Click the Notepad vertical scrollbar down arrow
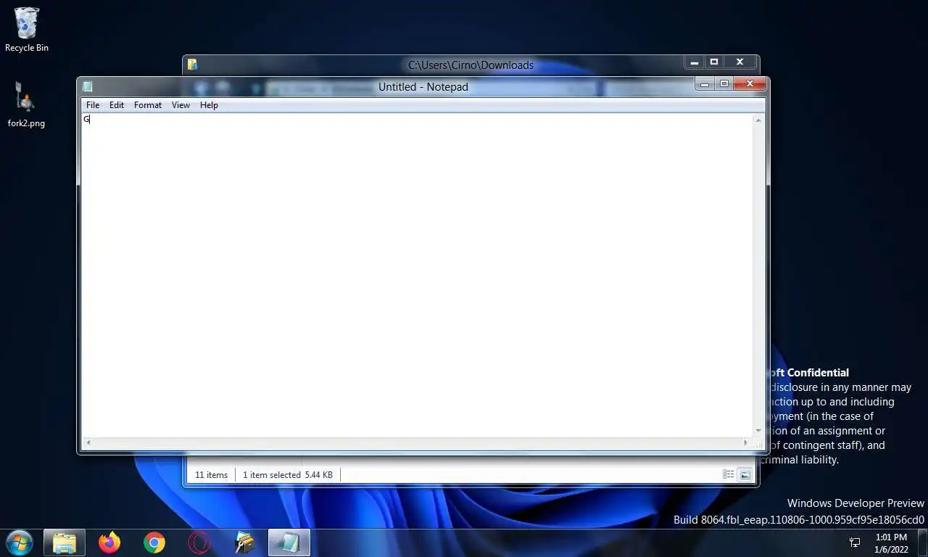Screen dimensions: 928x557 pyautogui.click(x=759, y=431)
